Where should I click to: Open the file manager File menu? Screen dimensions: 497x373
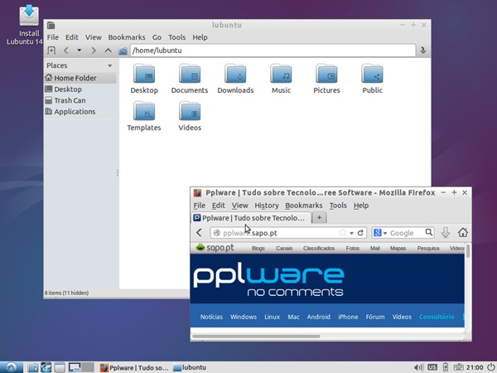[53, 37]
